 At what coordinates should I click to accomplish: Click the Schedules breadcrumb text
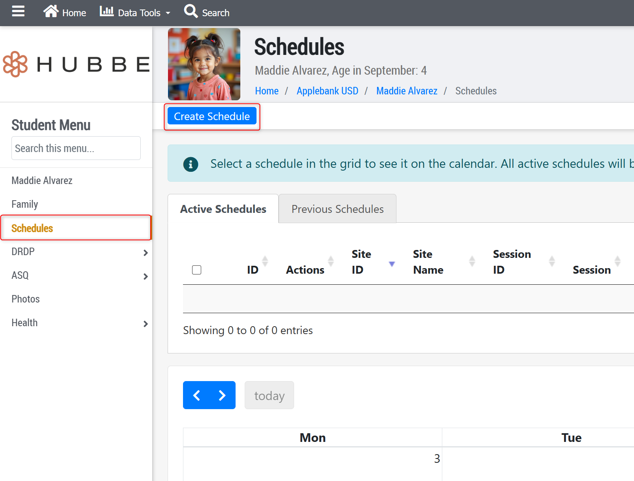click(476, 91)
